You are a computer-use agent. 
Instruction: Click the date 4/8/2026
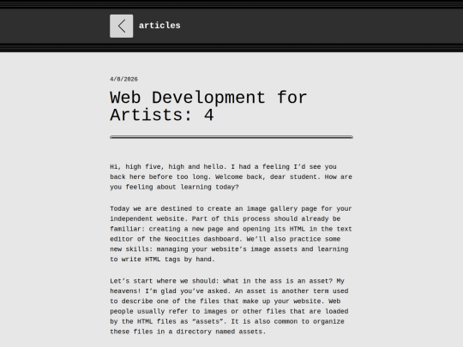pyautogui.click(x=123, y=79)
